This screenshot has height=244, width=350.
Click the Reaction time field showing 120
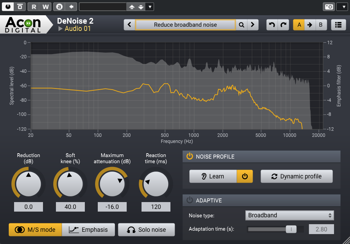156,207
